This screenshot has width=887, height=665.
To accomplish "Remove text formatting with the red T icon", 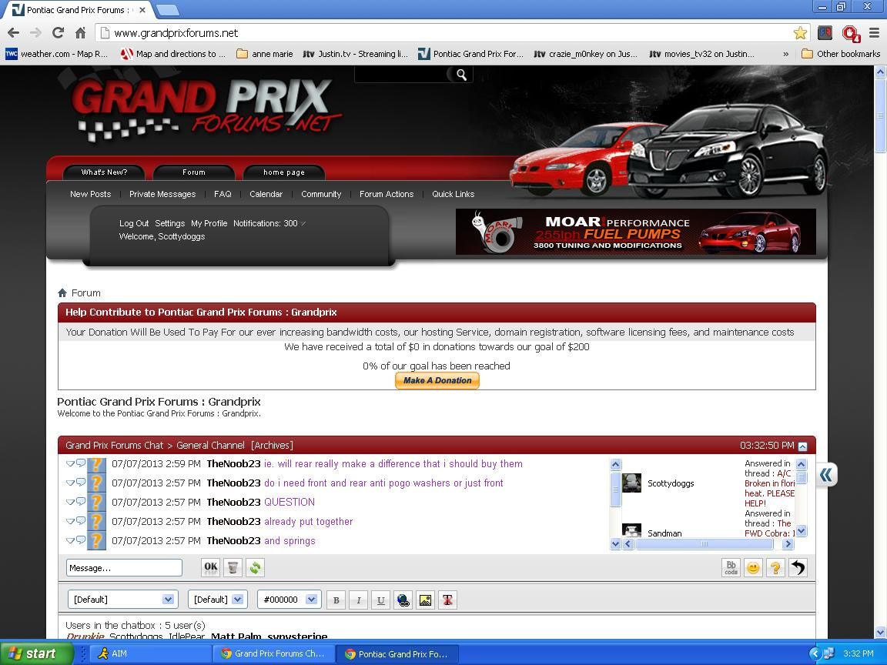I will click(447, 600).
